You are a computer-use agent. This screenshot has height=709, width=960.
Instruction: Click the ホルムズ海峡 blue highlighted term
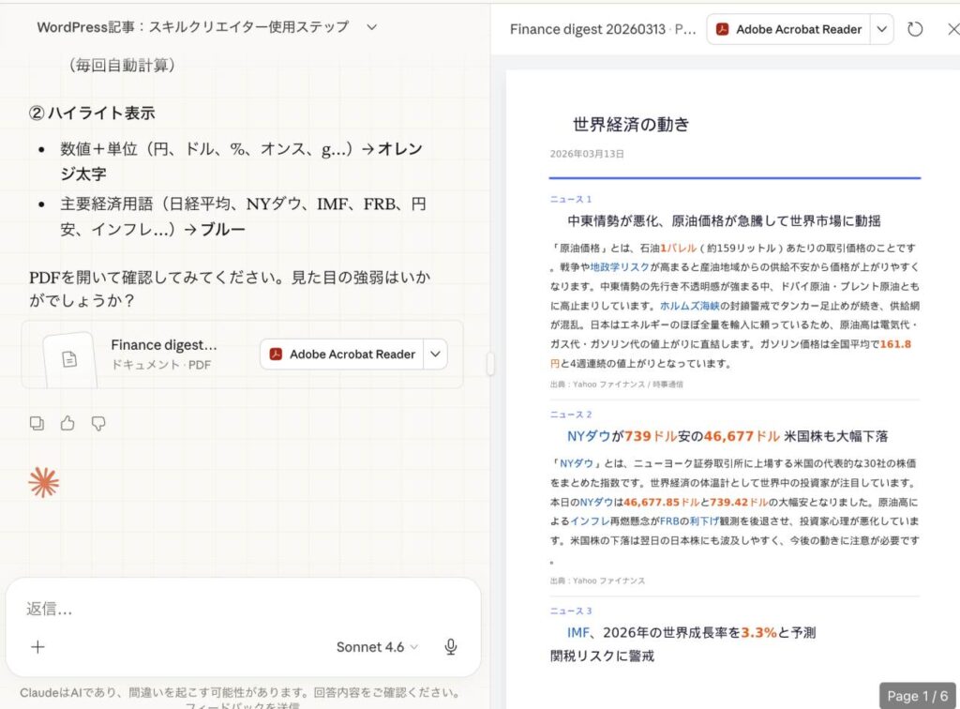point(689,306)
